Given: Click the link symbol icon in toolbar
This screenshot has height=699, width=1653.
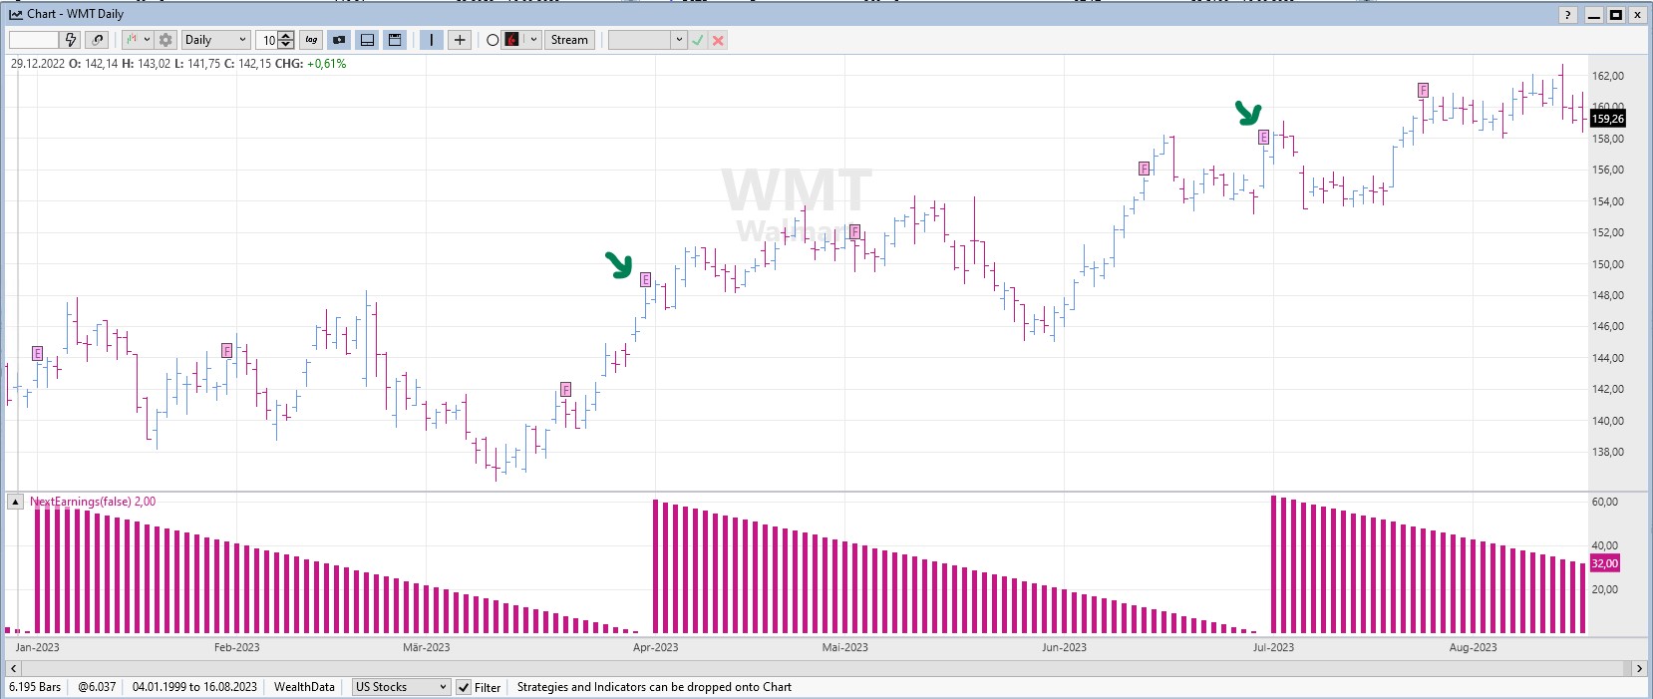Looking at the screenshot, I should pos(98,40).
